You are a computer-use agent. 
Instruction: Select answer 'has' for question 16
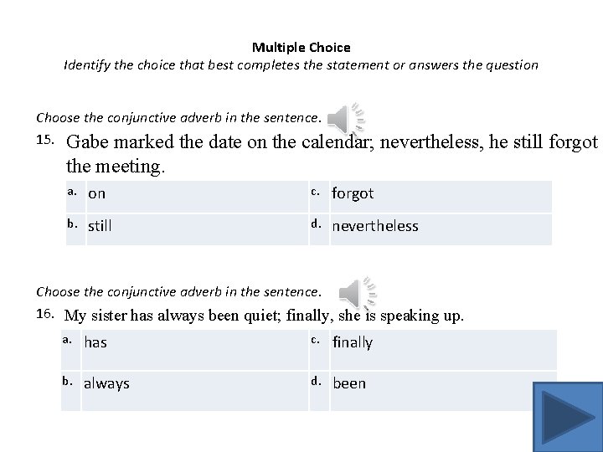click(x=95, y=342)
